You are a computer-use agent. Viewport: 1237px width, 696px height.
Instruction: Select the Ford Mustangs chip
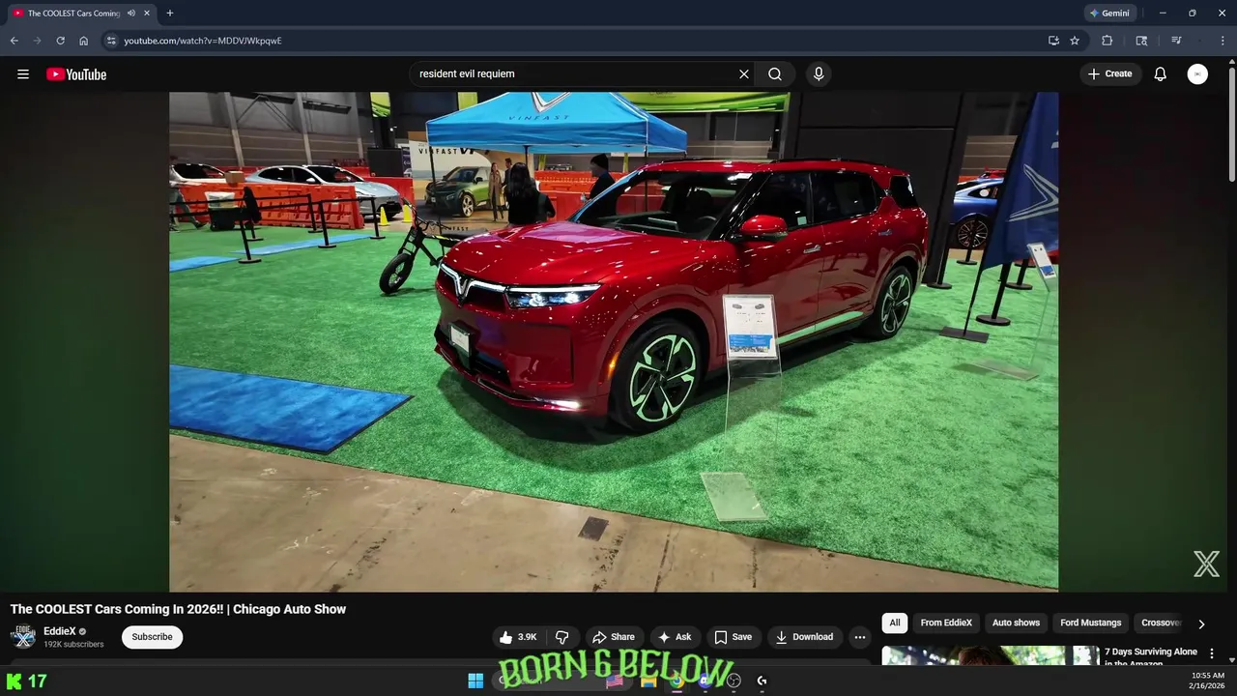(1091, 623)
